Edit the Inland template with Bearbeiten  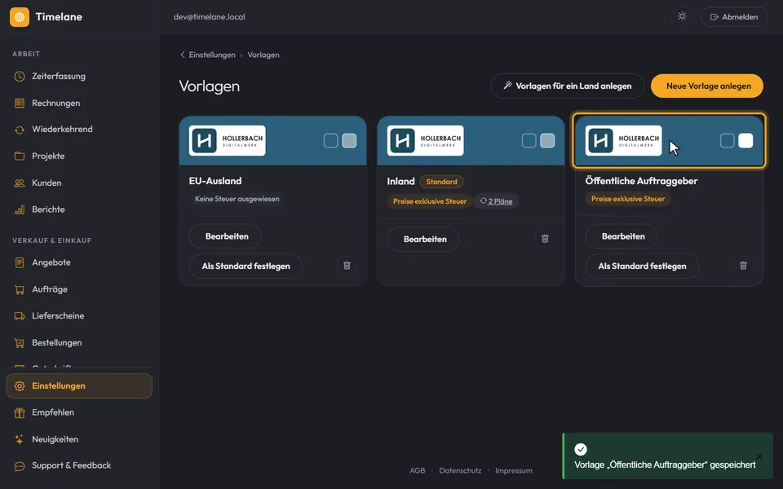(x=423, y=240)
